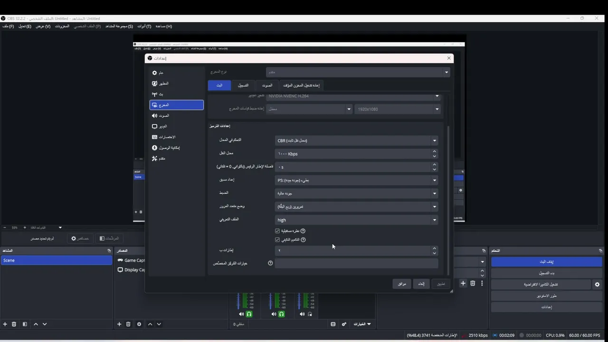The image size is (608, 342).
Task: Click the custom encoder options input field
Action: pos(356,263)
